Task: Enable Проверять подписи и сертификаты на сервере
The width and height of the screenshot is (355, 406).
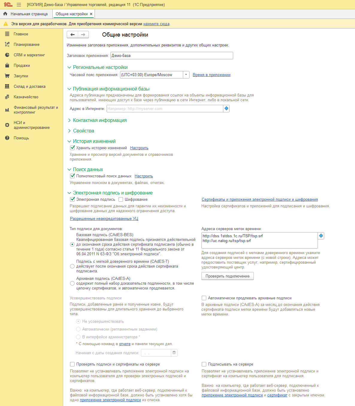Action: (x=72, y=364)
